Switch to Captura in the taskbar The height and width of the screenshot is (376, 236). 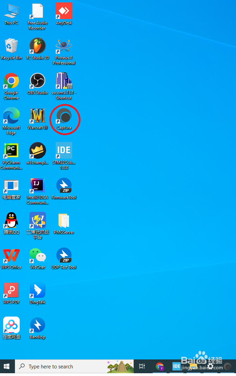point(227,366)
